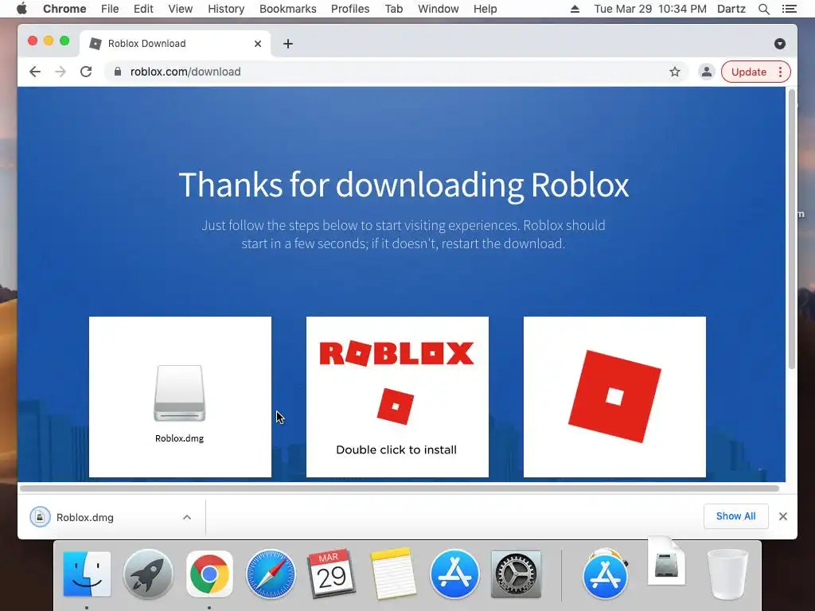
Task: Open the History menu
Action: click(x=226, y=9)
